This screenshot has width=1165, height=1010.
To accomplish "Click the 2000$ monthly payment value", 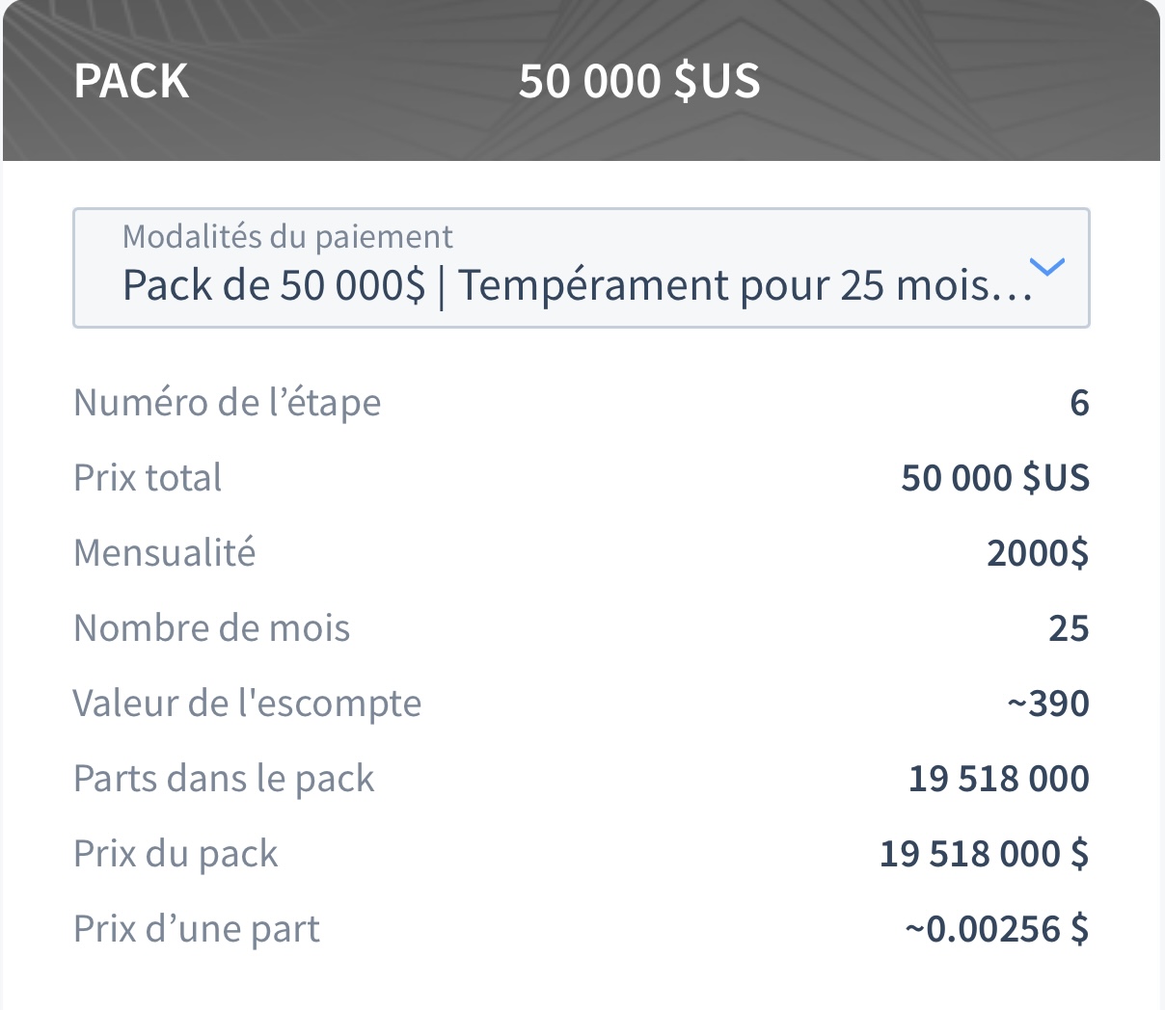I will 1038,553.
